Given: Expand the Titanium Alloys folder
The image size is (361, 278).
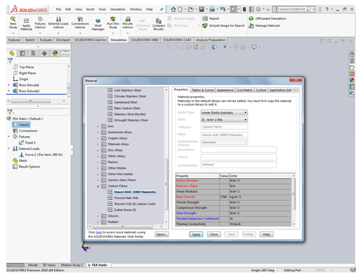Looking at the screenshot, I should (98, 144).
